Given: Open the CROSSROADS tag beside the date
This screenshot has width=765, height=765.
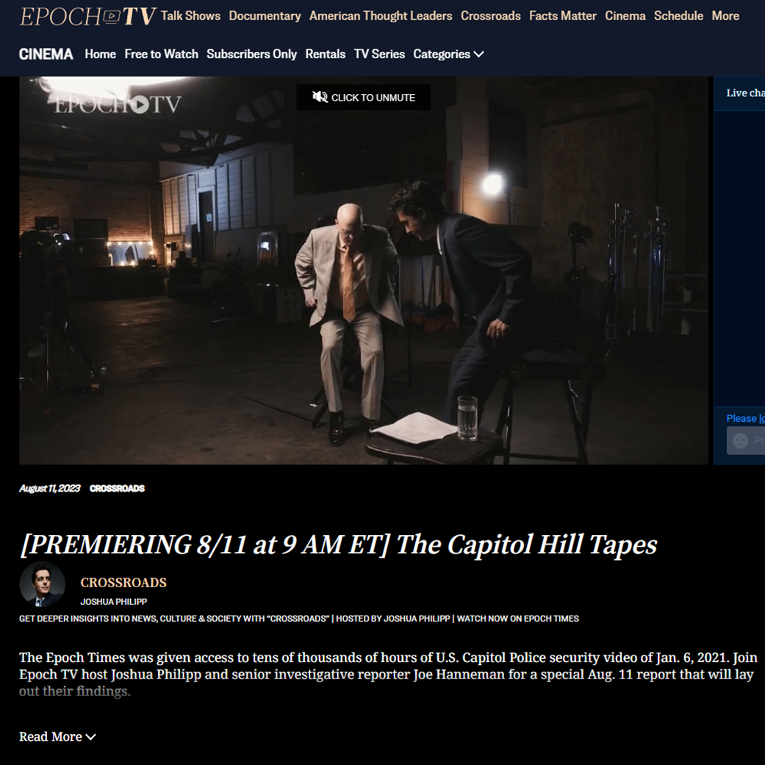Looking at the screenshot, I should pos(117,489).
